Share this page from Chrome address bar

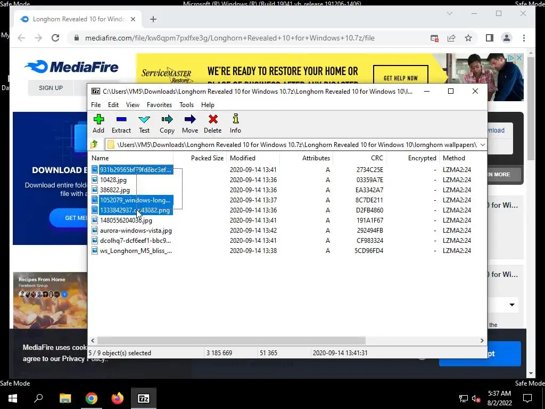451,38
